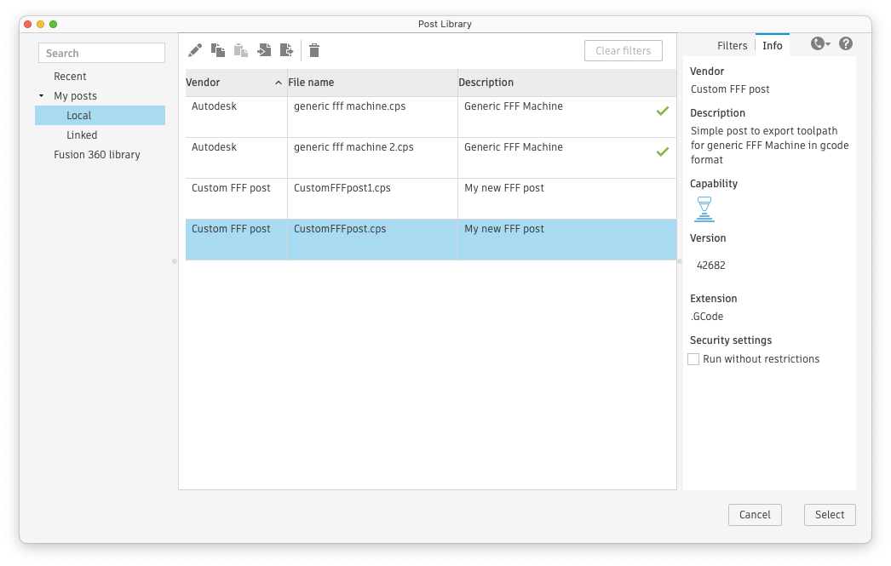This screenshot has height=566, width=891.
Task: Click the FFF Capability printer icon
Action: (704, 208)
